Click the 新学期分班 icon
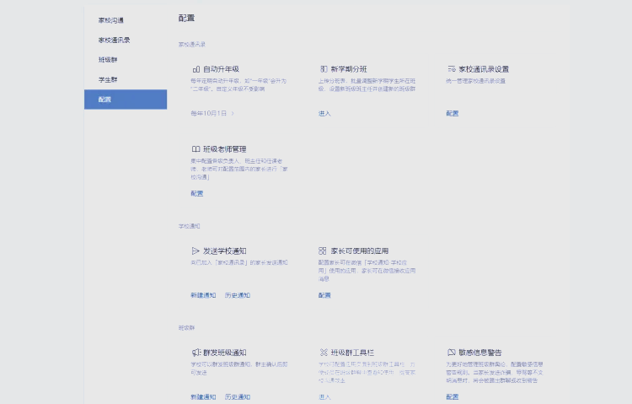This screenshot has height=404, width=632. (324, 69)
